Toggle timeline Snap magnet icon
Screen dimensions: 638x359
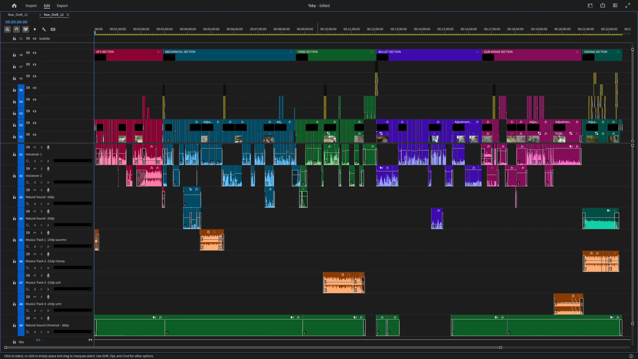tap(17, 29)
